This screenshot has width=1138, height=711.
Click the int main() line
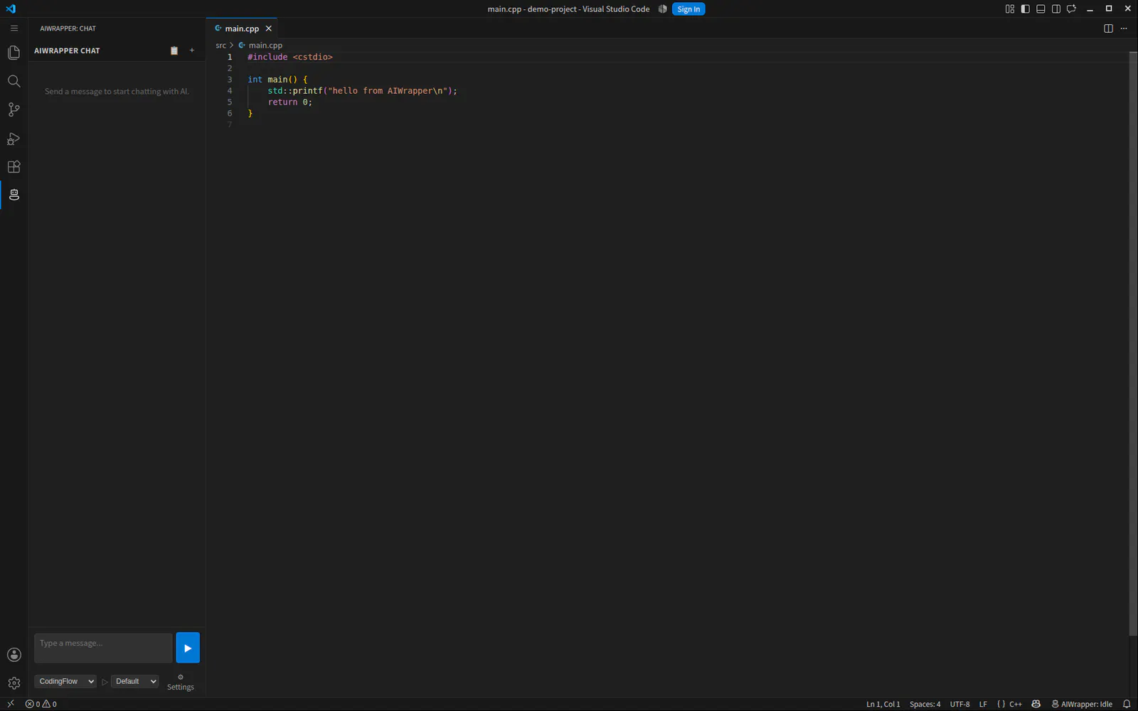tap(277, 80)
